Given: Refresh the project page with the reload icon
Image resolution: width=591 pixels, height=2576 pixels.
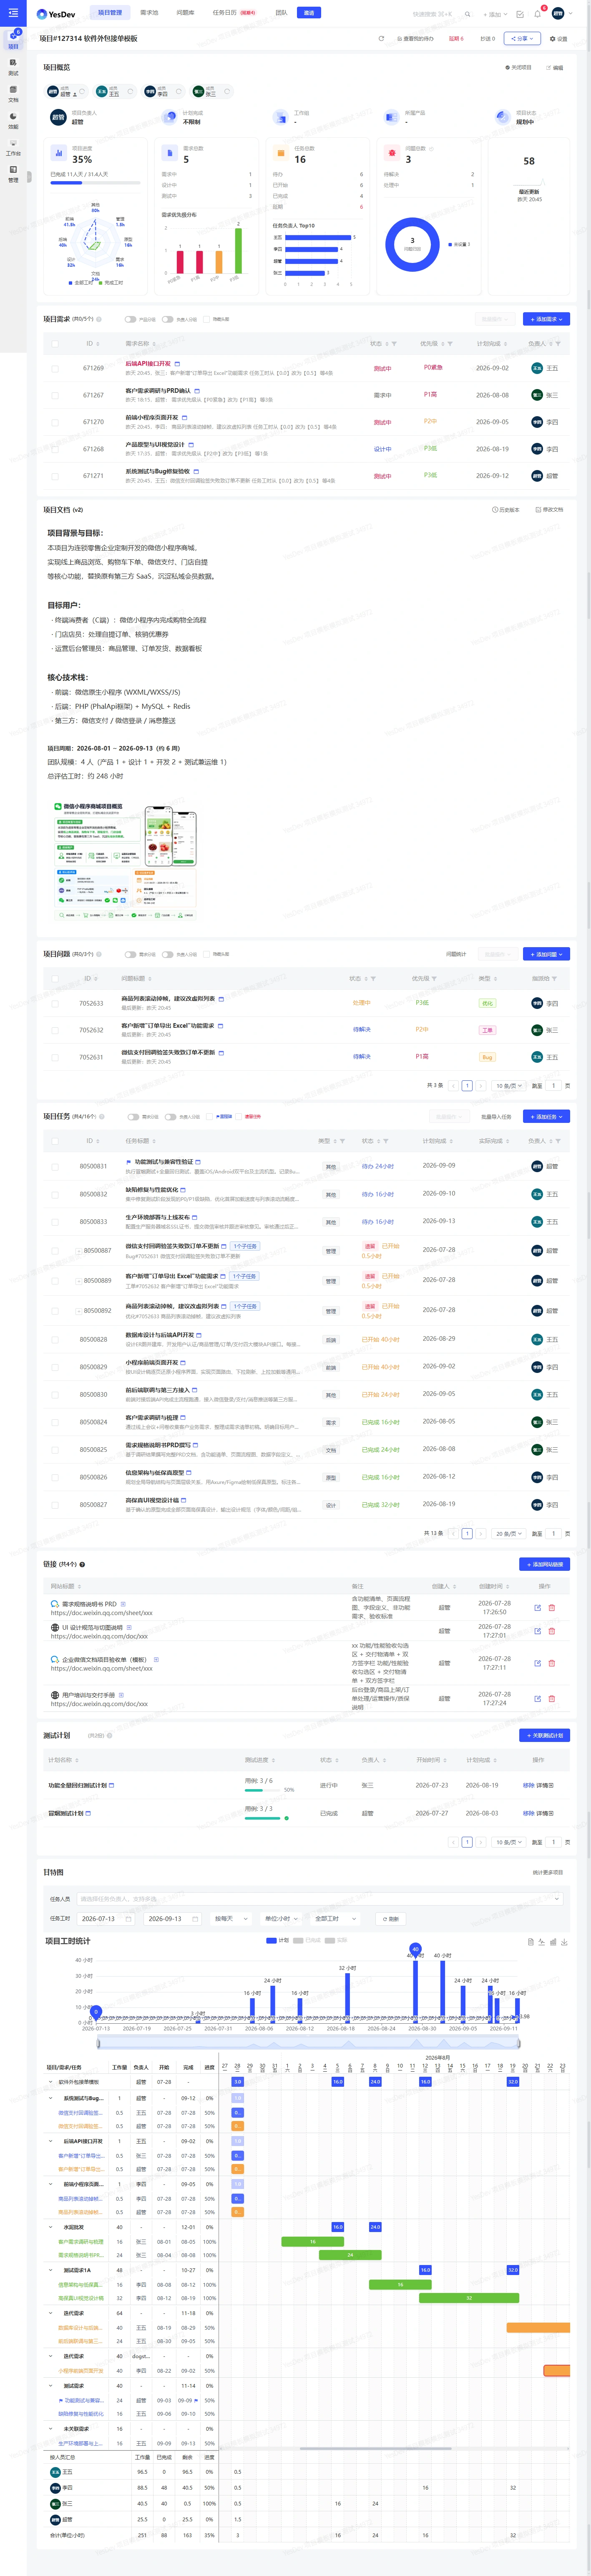Looking at the screenshot, I should tap(380, 39).
